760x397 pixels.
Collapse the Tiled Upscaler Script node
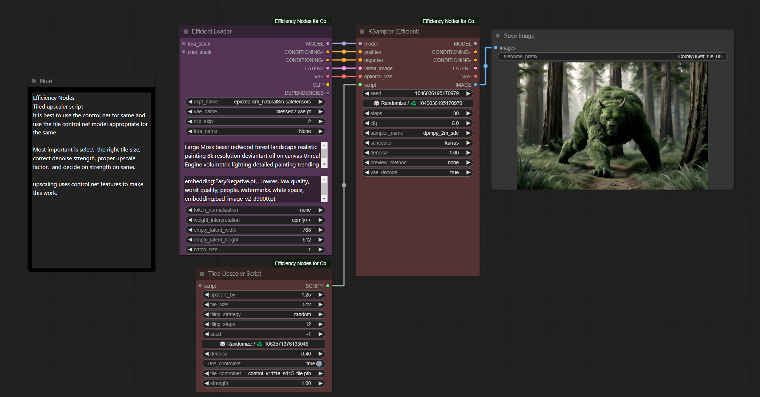[202, 274]
